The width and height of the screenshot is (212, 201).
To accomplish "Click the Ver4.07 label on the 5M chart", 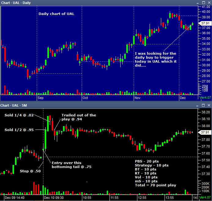I will click(205, 197).
